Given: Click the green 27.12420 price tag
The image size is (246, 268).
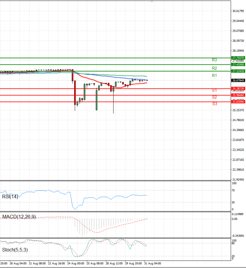Looking at the screenshot, I should [238, 71].
